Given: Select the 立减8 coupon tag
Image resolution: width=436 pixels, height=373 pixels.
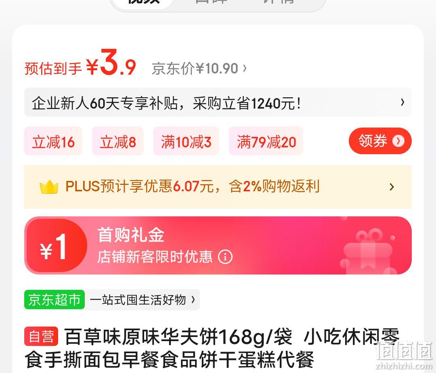Looking at the screenshot, I should tap(118, 141).
